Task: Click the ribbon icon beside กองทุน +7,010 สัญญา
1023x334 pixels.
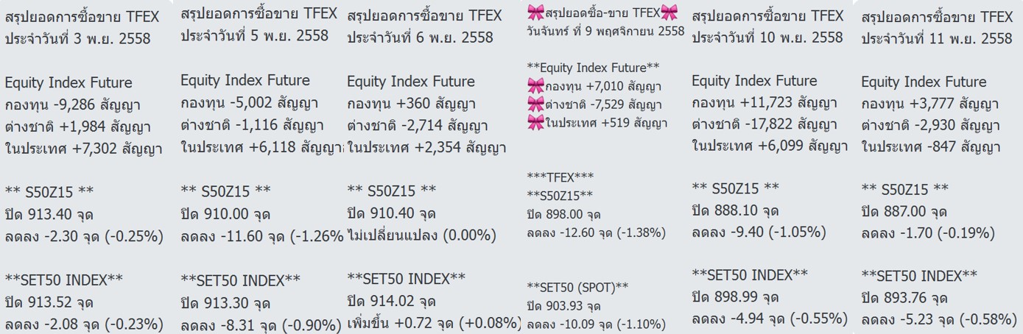Action: click(536, 87)
